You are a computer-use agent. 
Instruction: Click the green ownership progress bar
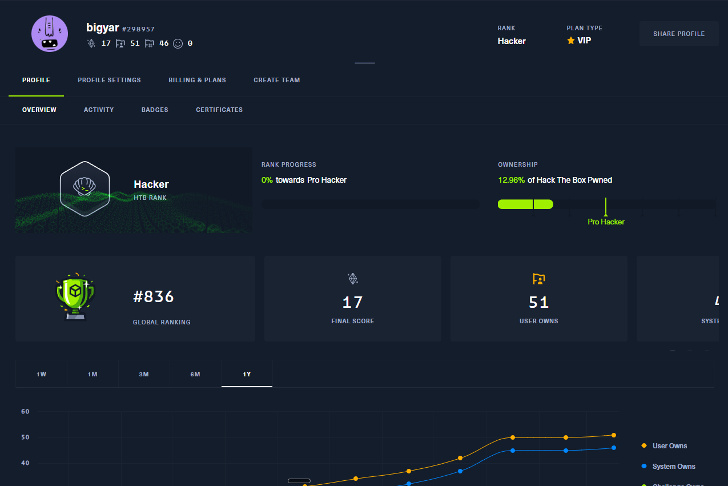(525, 204)
